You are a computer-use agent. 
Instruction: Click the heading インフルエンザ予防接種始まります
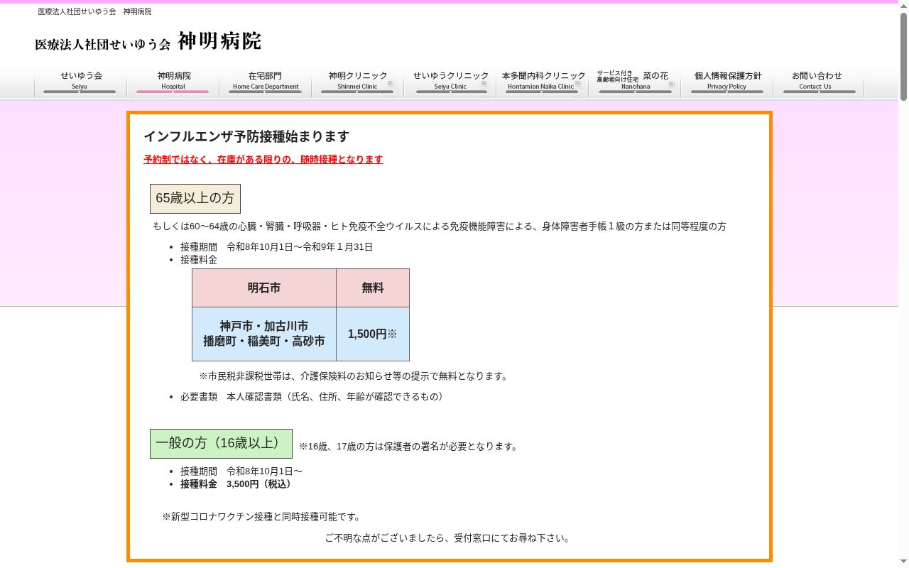point(246,136)
